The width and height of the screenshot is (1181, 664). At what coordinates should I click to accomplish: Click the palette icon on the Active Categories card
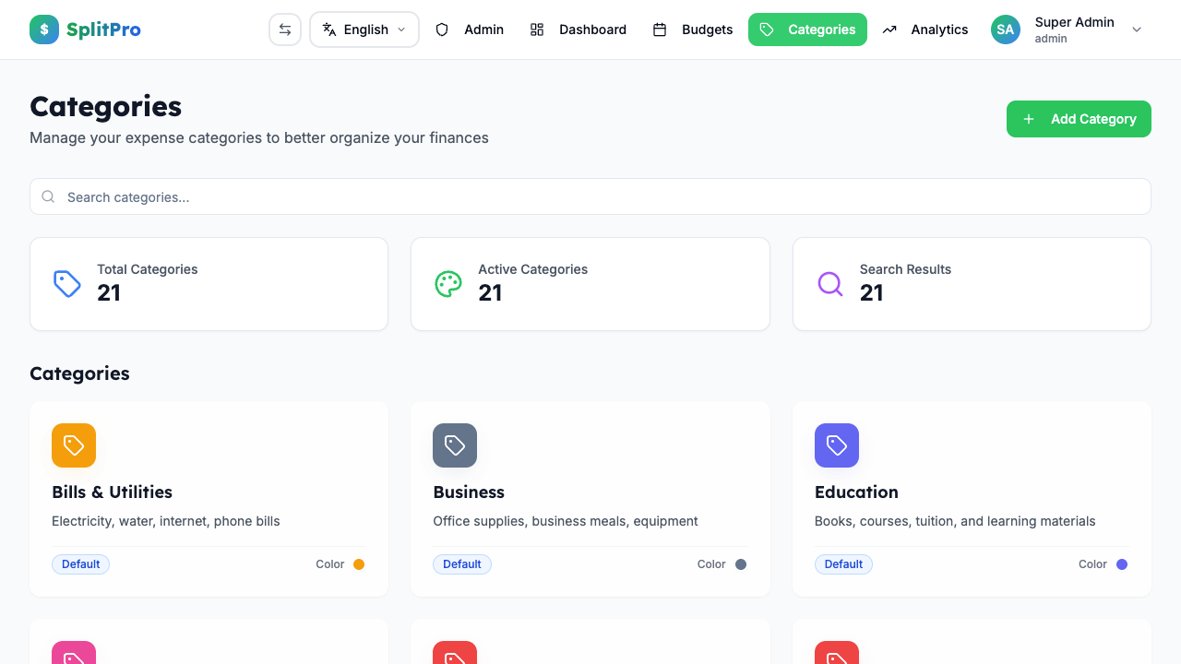click(x=447, y=284)
